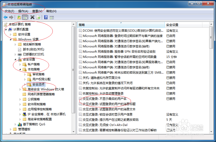Select 软件限制策略 tree item

pyautogui.click(x=37, y=104)
